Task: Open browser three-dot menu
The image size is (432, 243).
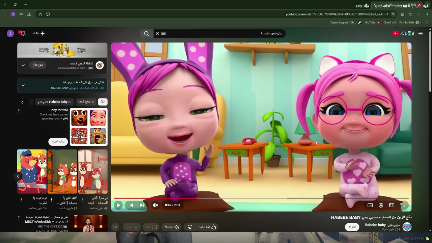Action: pos(5,14)
